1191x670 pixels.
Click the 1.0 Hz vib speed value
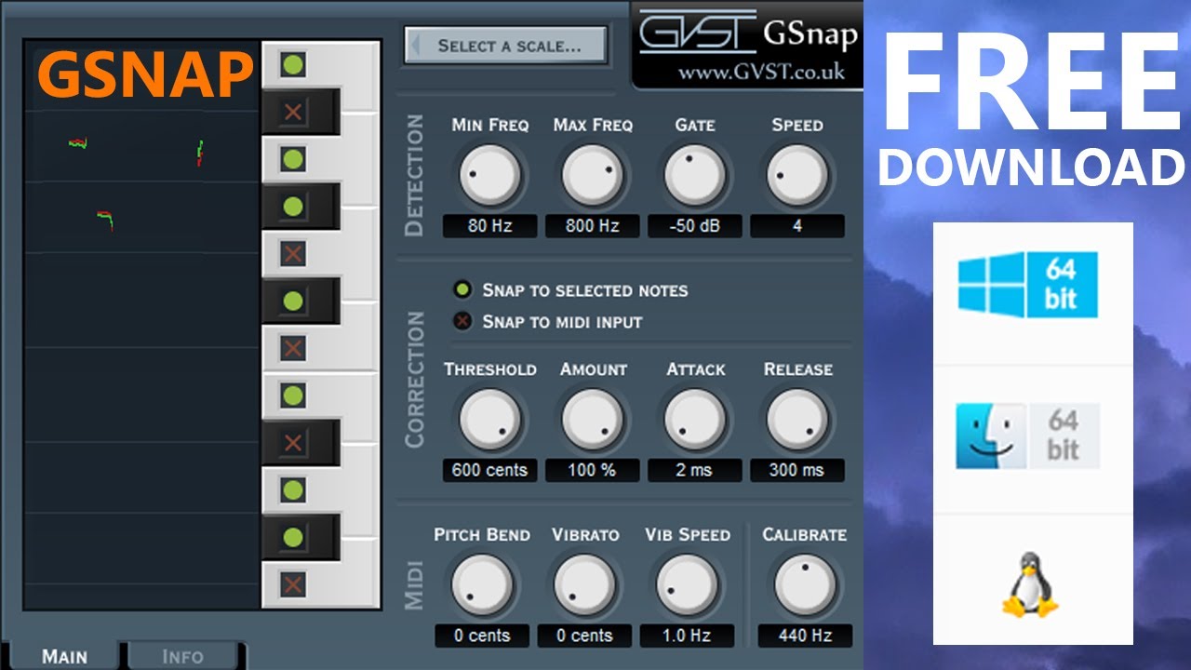click(x=687, y=636)
